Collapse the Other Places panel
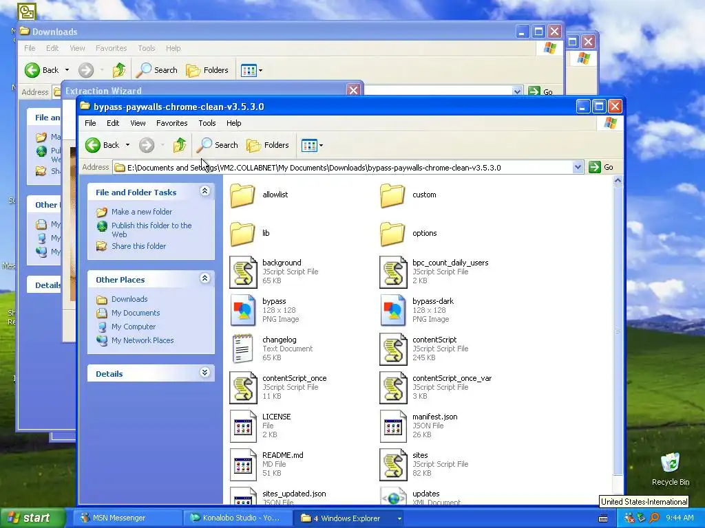Screen dimensions: 705x528 click(x=204, y=278)
